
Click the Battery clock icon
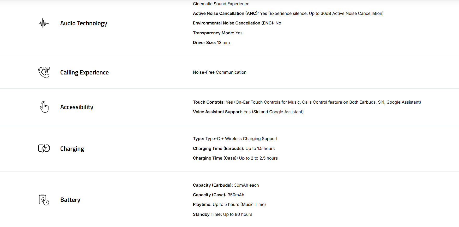pyautogui.click(x=44, y=200)
